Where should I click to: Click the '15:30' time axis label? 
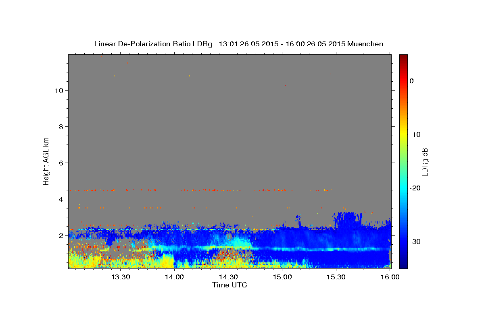coord(336,277)
